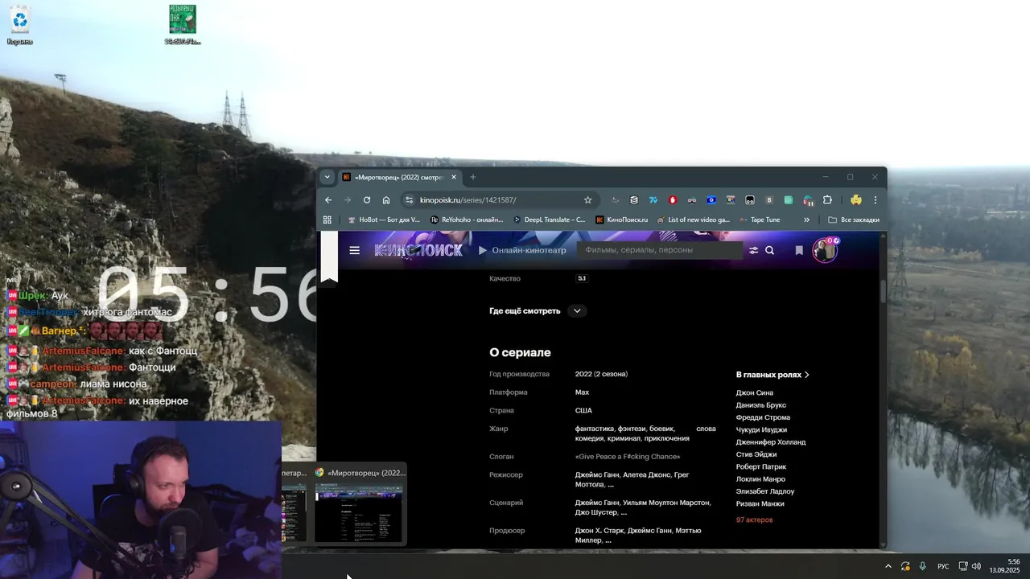Open the search filters icon in Kinopoisk header
This screenshot has height=579, width=1030.
(753, 250)
